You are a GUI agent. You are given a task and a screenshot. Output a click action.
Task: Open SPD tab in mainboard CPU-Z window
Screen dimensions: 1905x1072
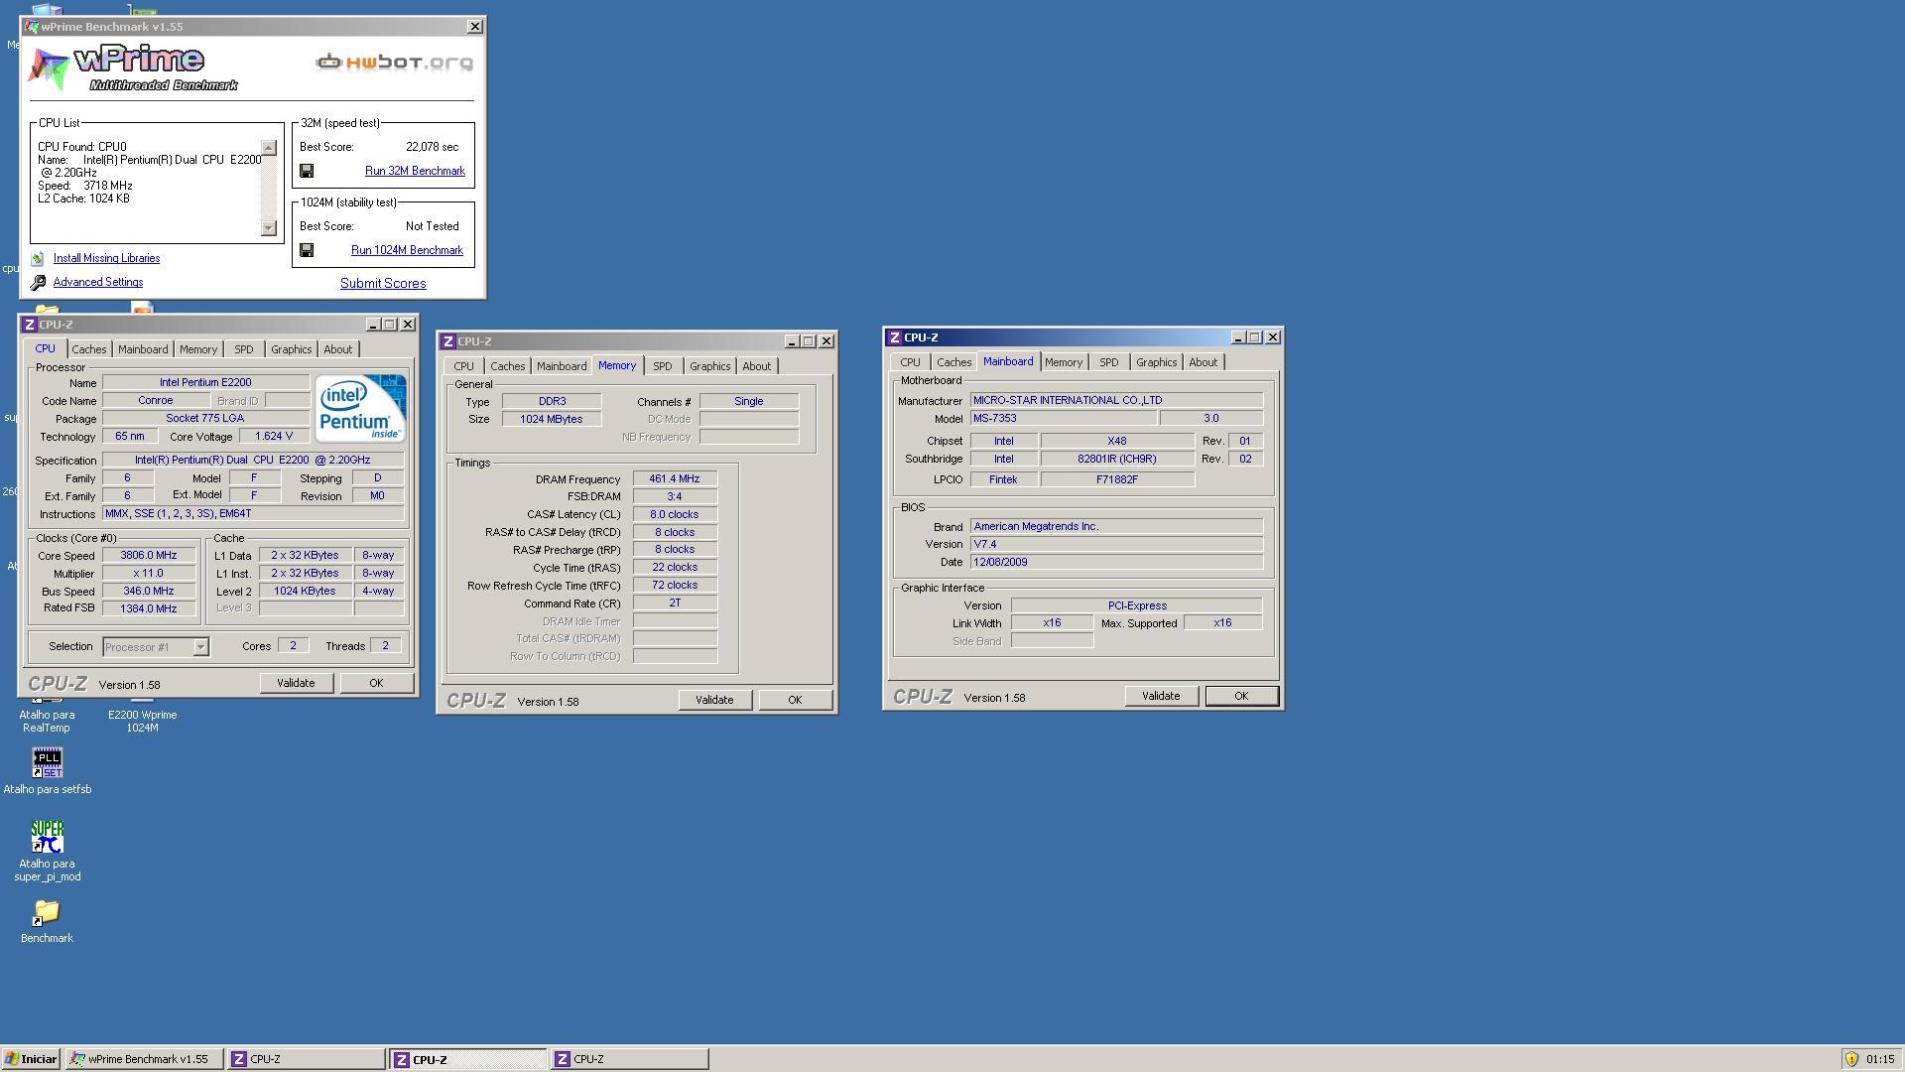click(1108, 362)
